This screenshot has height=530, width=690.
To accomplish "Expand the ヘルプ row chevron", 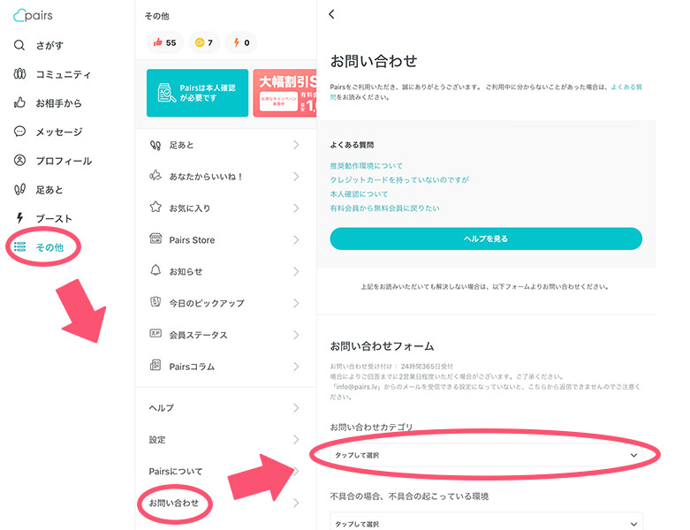I will [296, 408].
